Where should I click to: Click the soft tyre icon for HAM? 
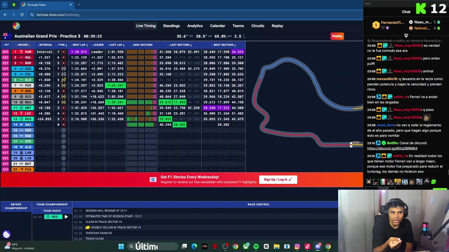(63, 52)
